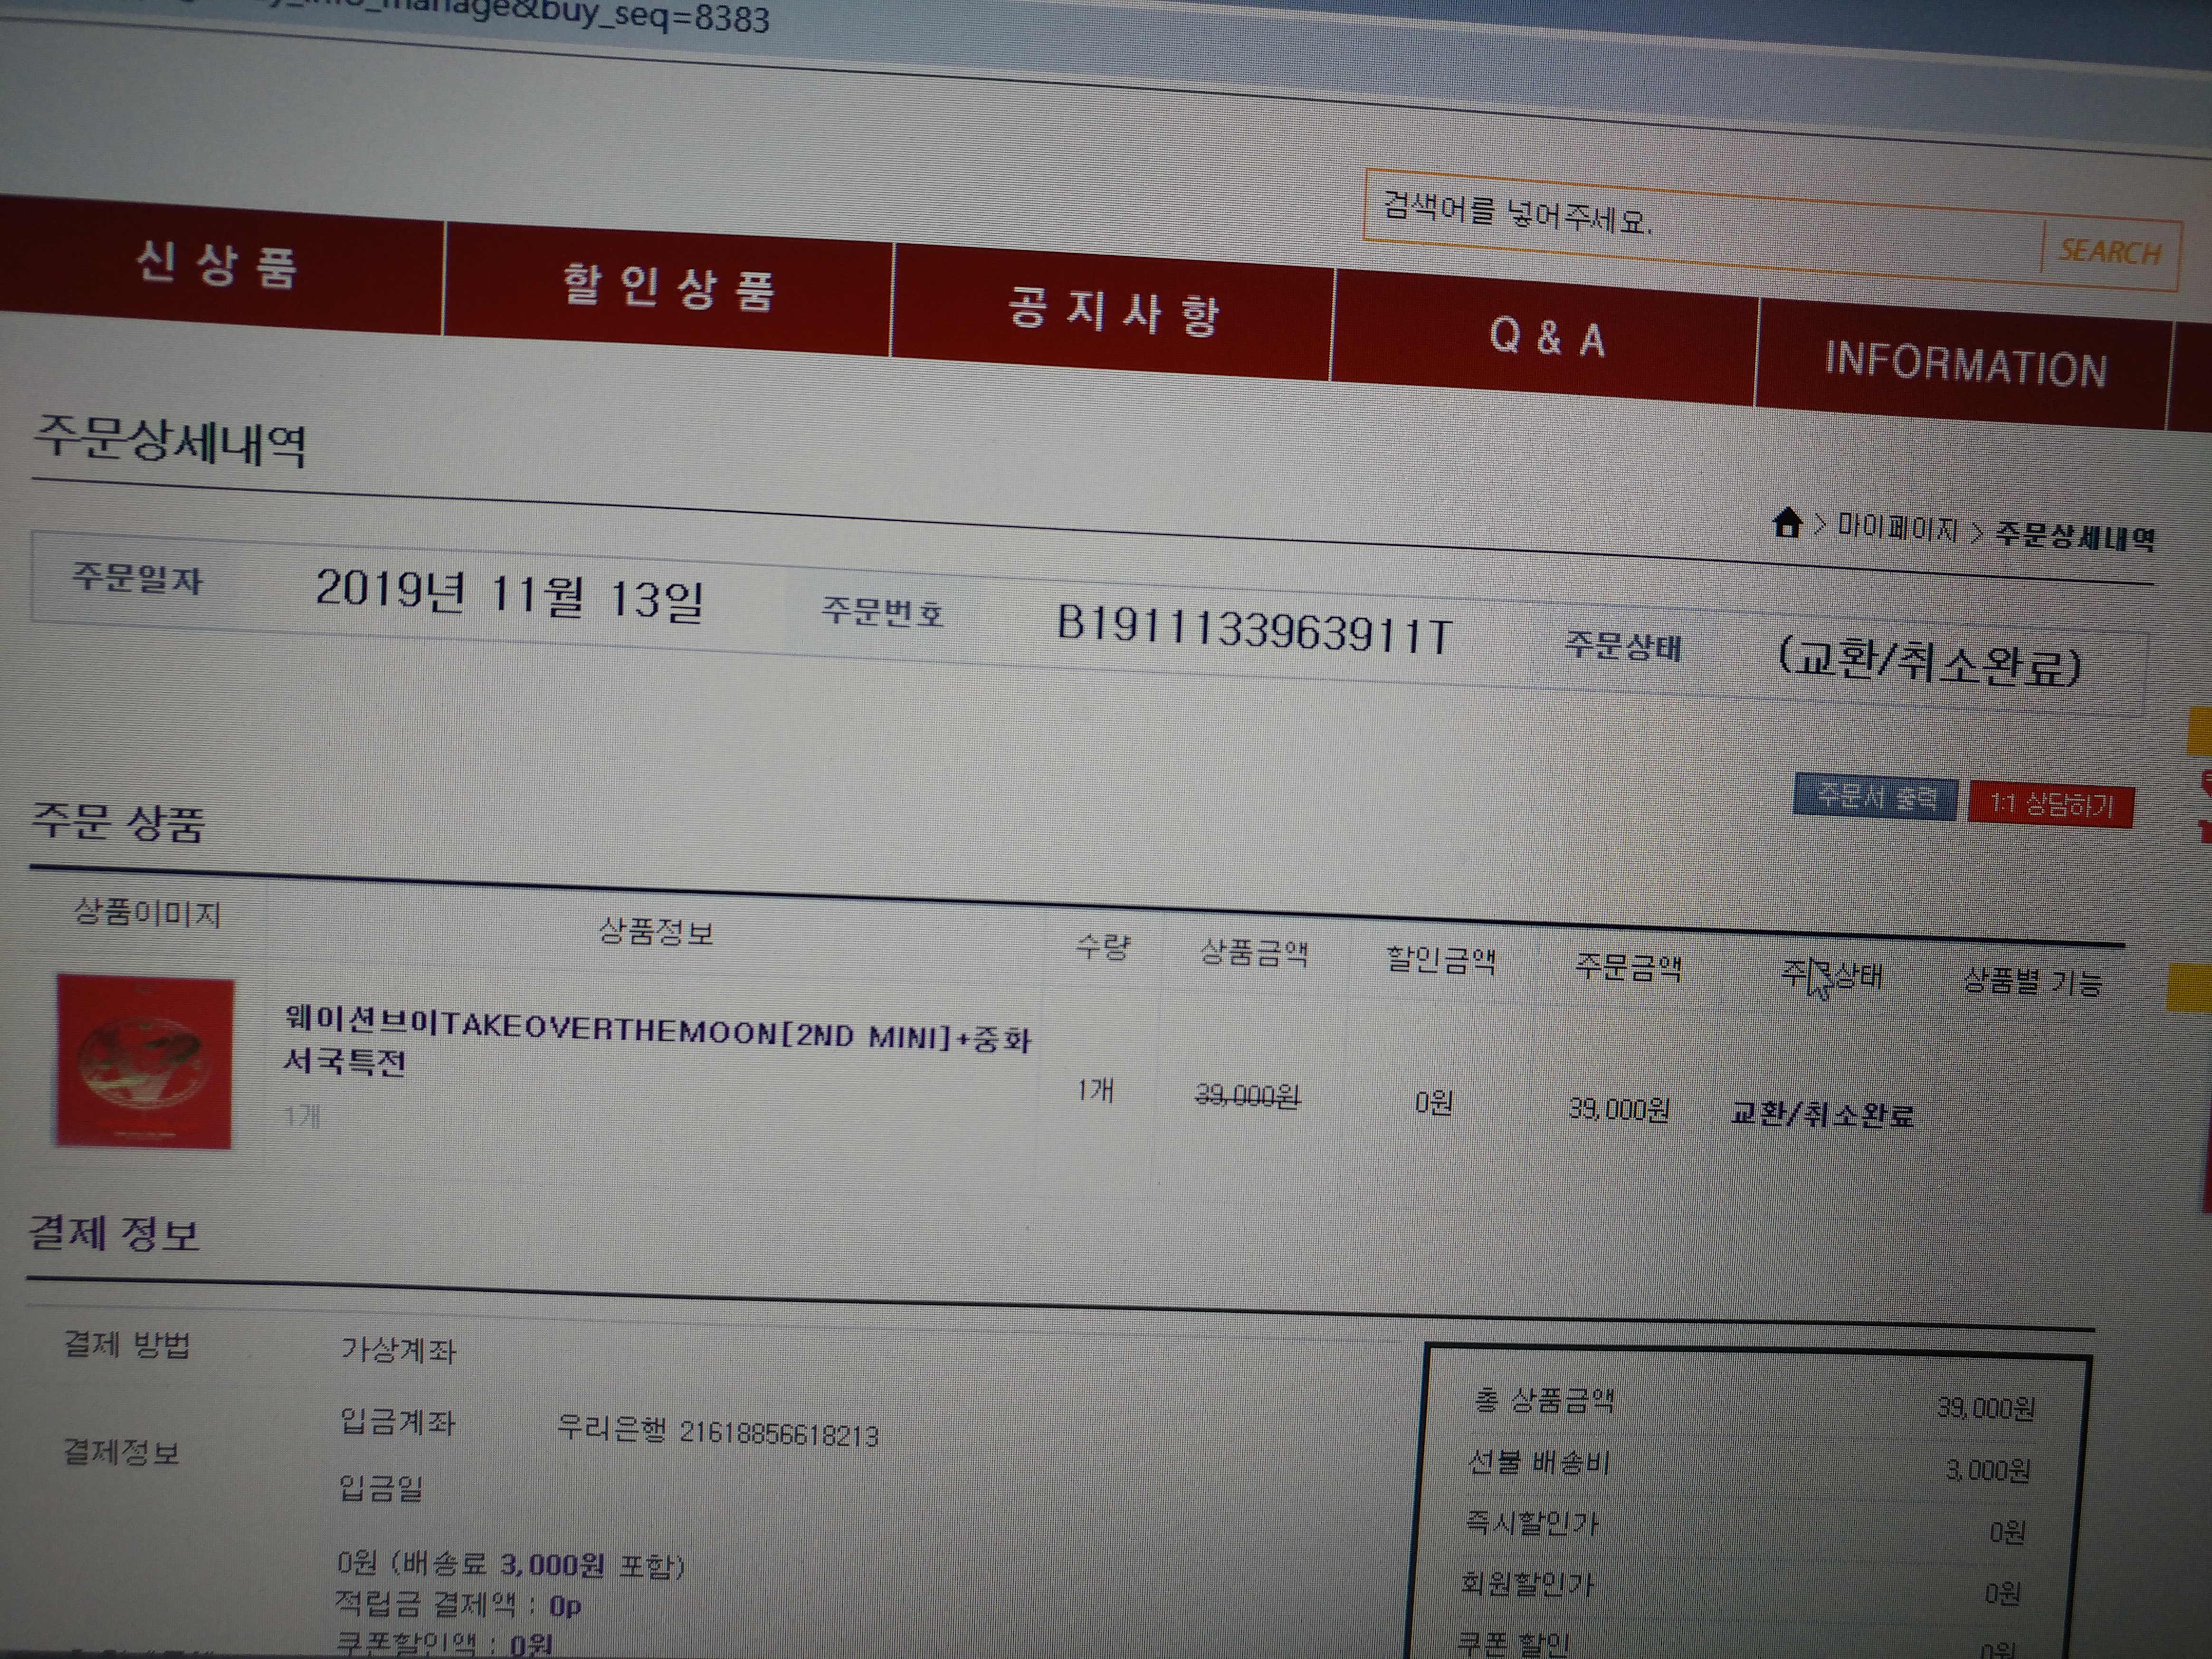The height and width of the screenshot is (1659, 2212).
Task: Click the upper yellow floating side banner
Action: (x=2199, y=731)
